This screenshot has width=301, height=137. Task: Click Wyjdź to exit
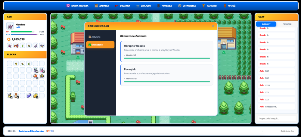click(x=229, y=6)
